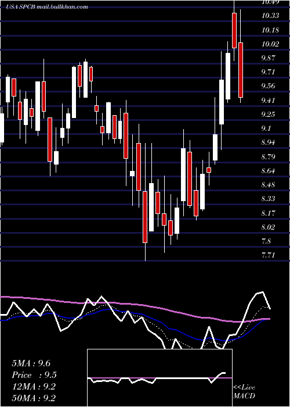Click the 10.02 price axis label
This screenshot has width=290, height=407.
click(270, 44)
